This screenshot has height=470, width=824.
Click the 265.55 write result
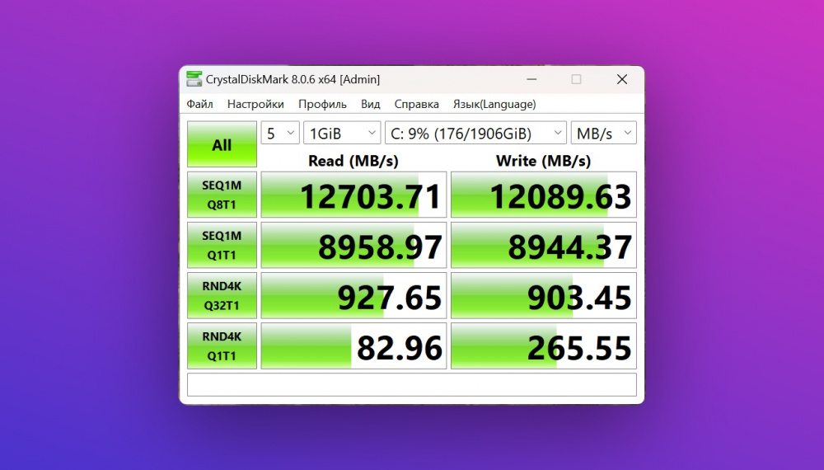click(543, 346)
